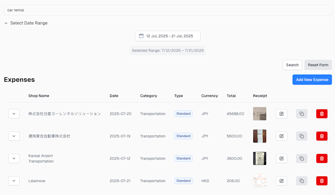Click the Total column header
This screenshot has height=195, width=335.
pos(231,96)
